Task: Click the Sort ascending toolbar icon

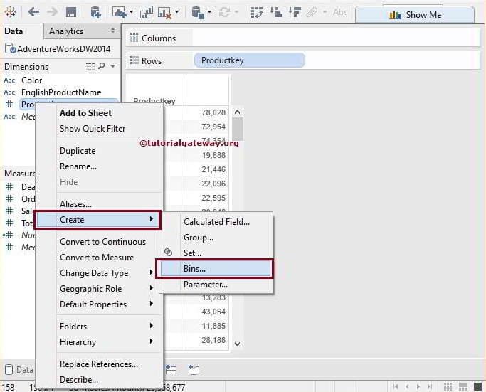Action: coord(275,12)
